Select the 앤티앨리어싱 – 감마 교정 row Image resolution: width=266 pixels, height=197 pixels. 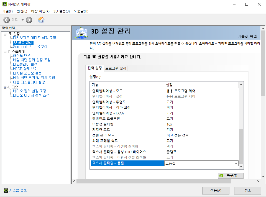point(165,108)
